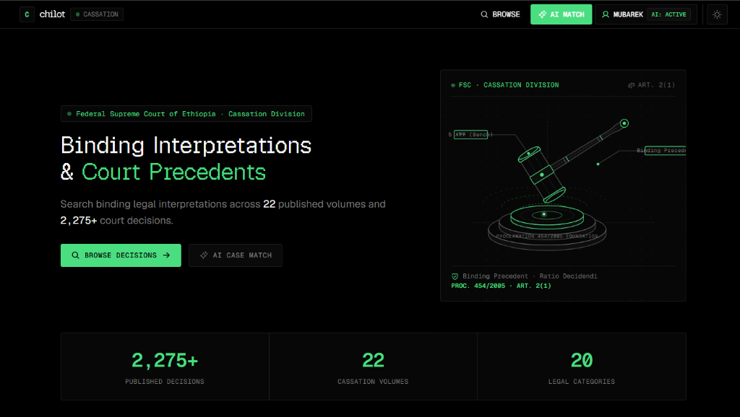Screen dimensions: 740x417
Task: Click the Binding Precedent callout label
Action: [x=665, y=150]
